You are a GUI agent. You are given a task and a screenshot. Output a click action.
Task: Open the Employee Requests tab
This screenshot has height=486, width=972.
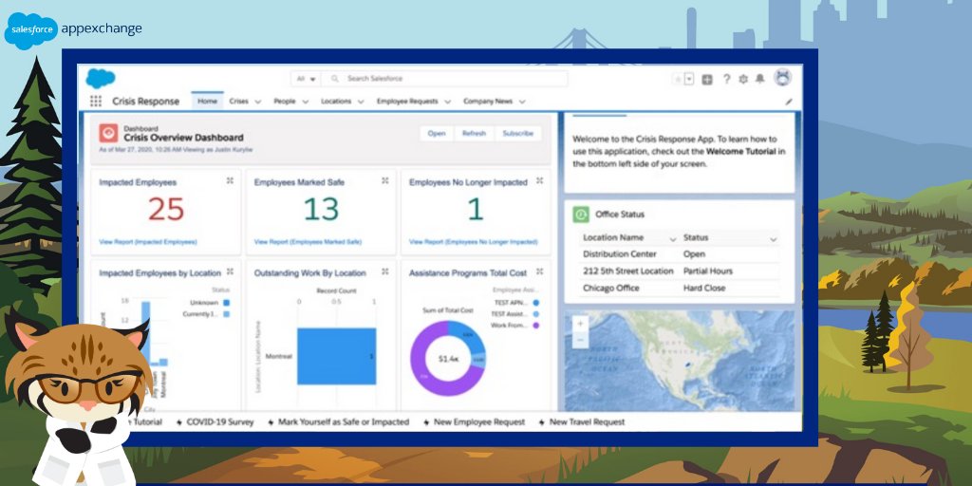tap(407, 101)
